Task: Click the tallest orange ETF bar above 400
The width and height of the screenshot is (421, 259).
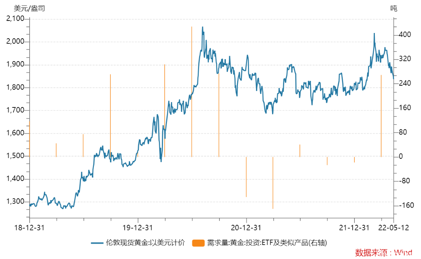Action: pyautogui.click(x=192, y=91)
